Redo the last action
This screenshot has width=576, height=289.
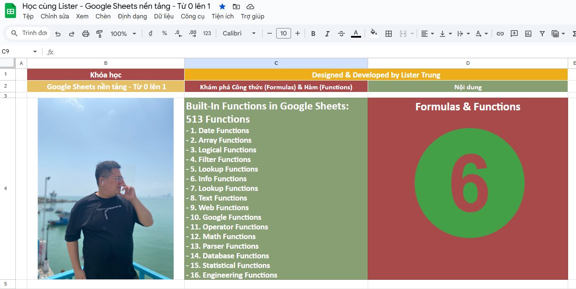click(x=72, y=34)
